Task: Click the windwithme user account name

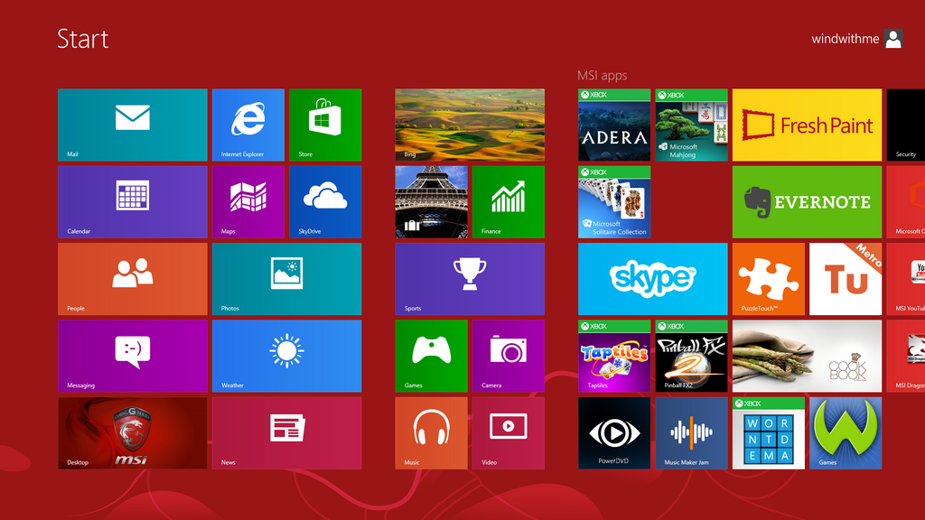Action: click(x=845, y=39)
